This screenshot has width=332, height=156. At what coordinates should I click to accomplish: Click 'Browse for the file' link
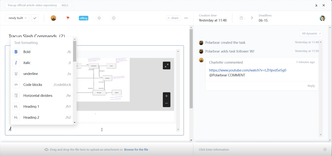click(136, 150)
